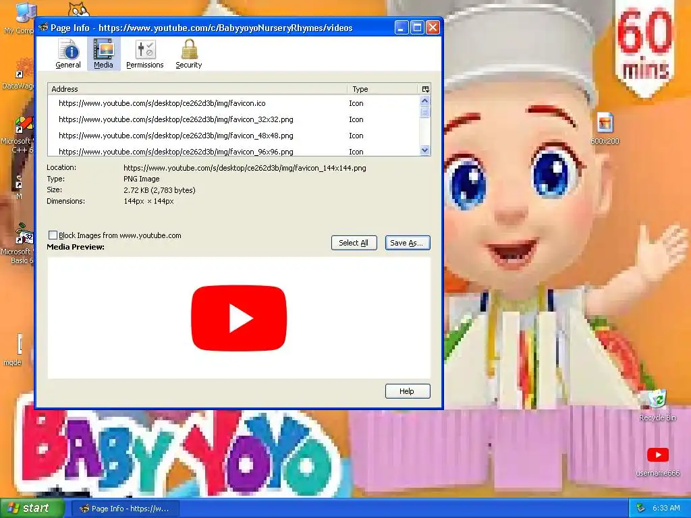Screen dimensions: 691x518
Task: Click the Location URL favicon_144x144.png text
Action: (x=244, y=168)
